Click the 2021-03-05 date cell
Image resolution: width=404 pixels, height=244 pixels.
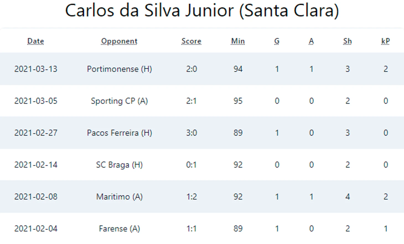point(36,101)
